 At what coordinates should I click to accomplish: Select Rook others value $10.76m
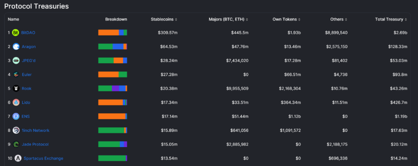tap(339, 89)
